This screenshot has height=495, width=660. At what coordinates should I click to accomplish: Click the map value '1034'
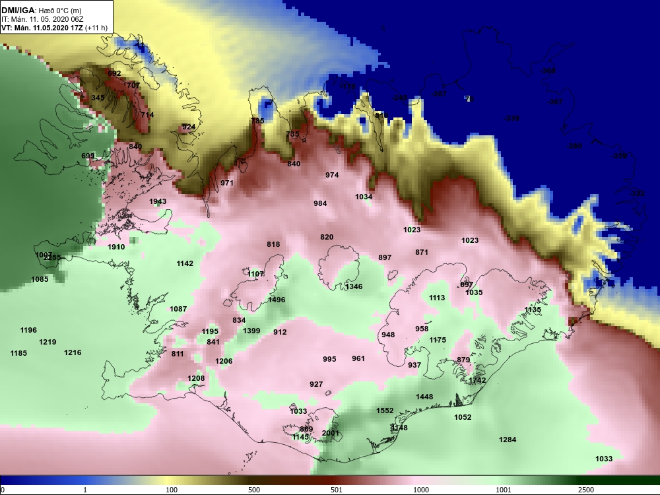(364, 197)
